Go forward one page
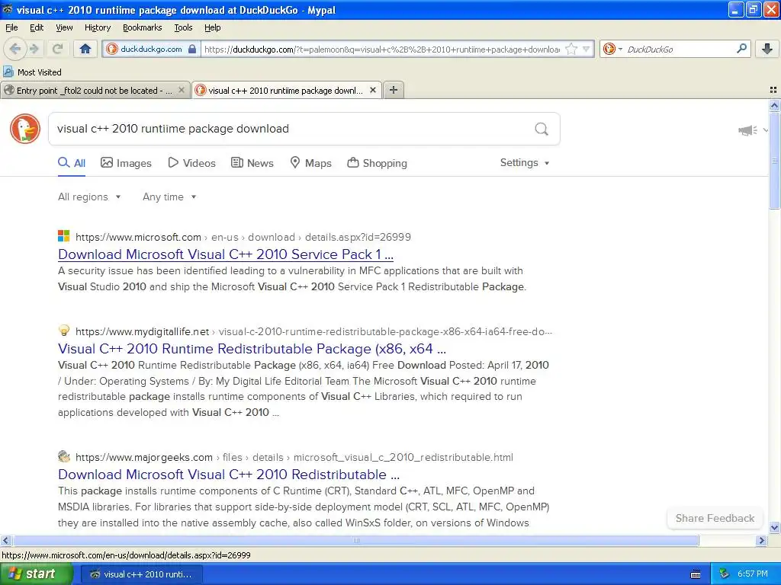Viewport: 781px width, 585px height. (34, 49)
